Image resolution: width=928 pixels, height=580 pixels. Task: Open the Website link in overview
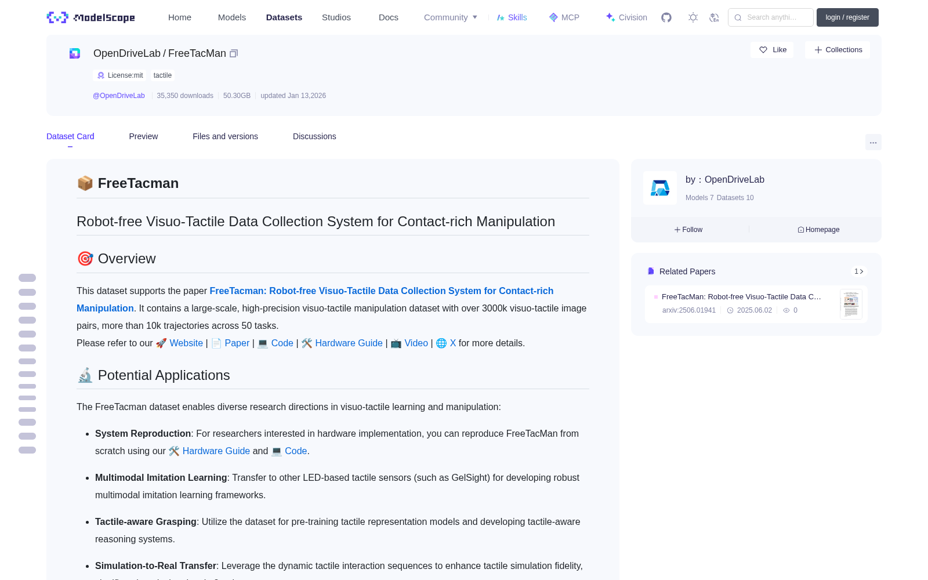tap(186, 343)
